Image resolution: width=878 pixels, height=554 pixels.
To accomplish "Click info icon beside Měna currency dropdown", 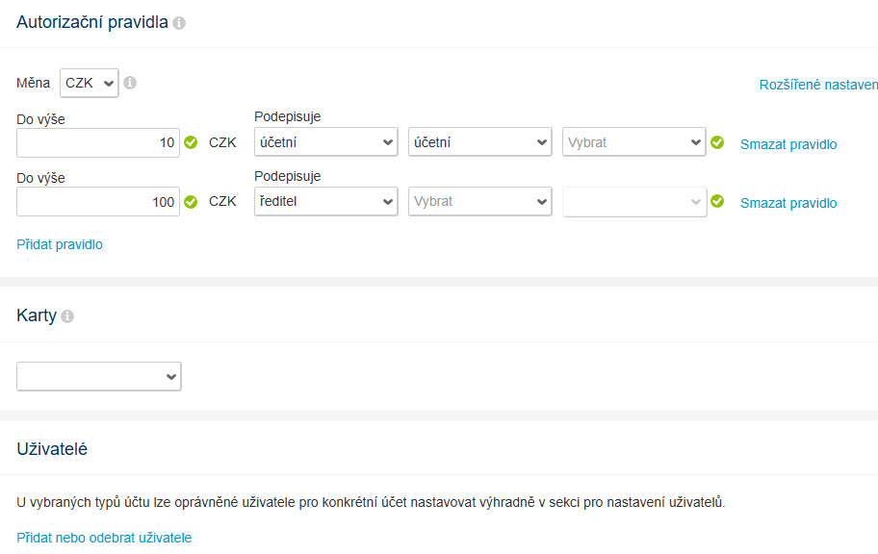I will [x=130, y=83].
